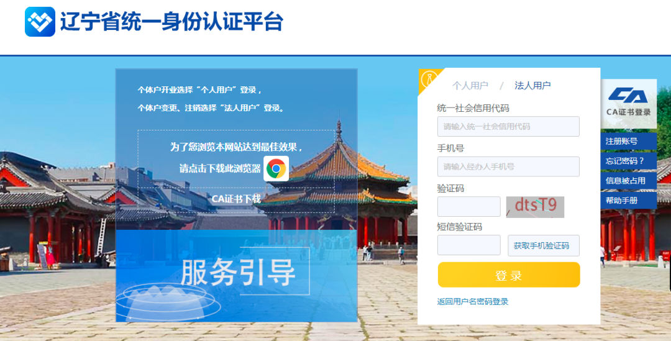The height and width of the screenshot is (341, 671).
Task: Click the yellow 登录 button
Action: coord(509,275)
